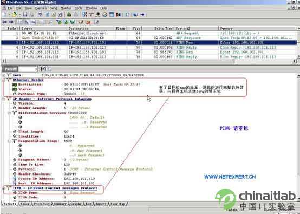Click the blue right-arrow icon ending top toolbar
The image size is (300, 214).
pyautogui.click(x=142, y=15)
